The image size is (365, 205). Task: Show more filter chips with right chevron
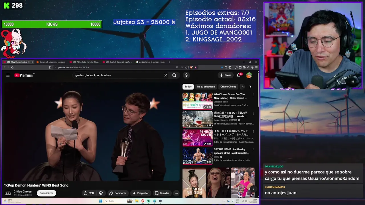tap(250, 87)
